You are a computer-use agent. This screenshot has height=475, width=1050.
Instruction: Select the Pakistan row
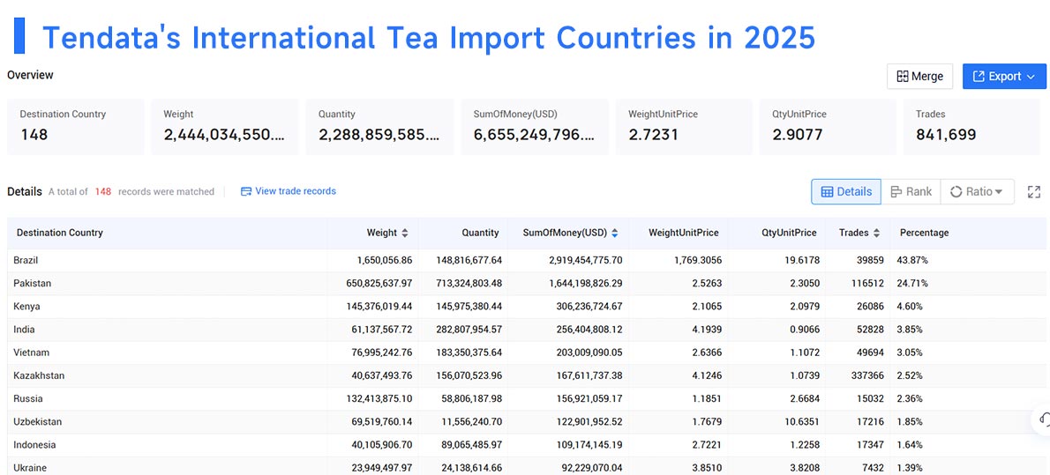pyautogui.click(x=527, y=283)
